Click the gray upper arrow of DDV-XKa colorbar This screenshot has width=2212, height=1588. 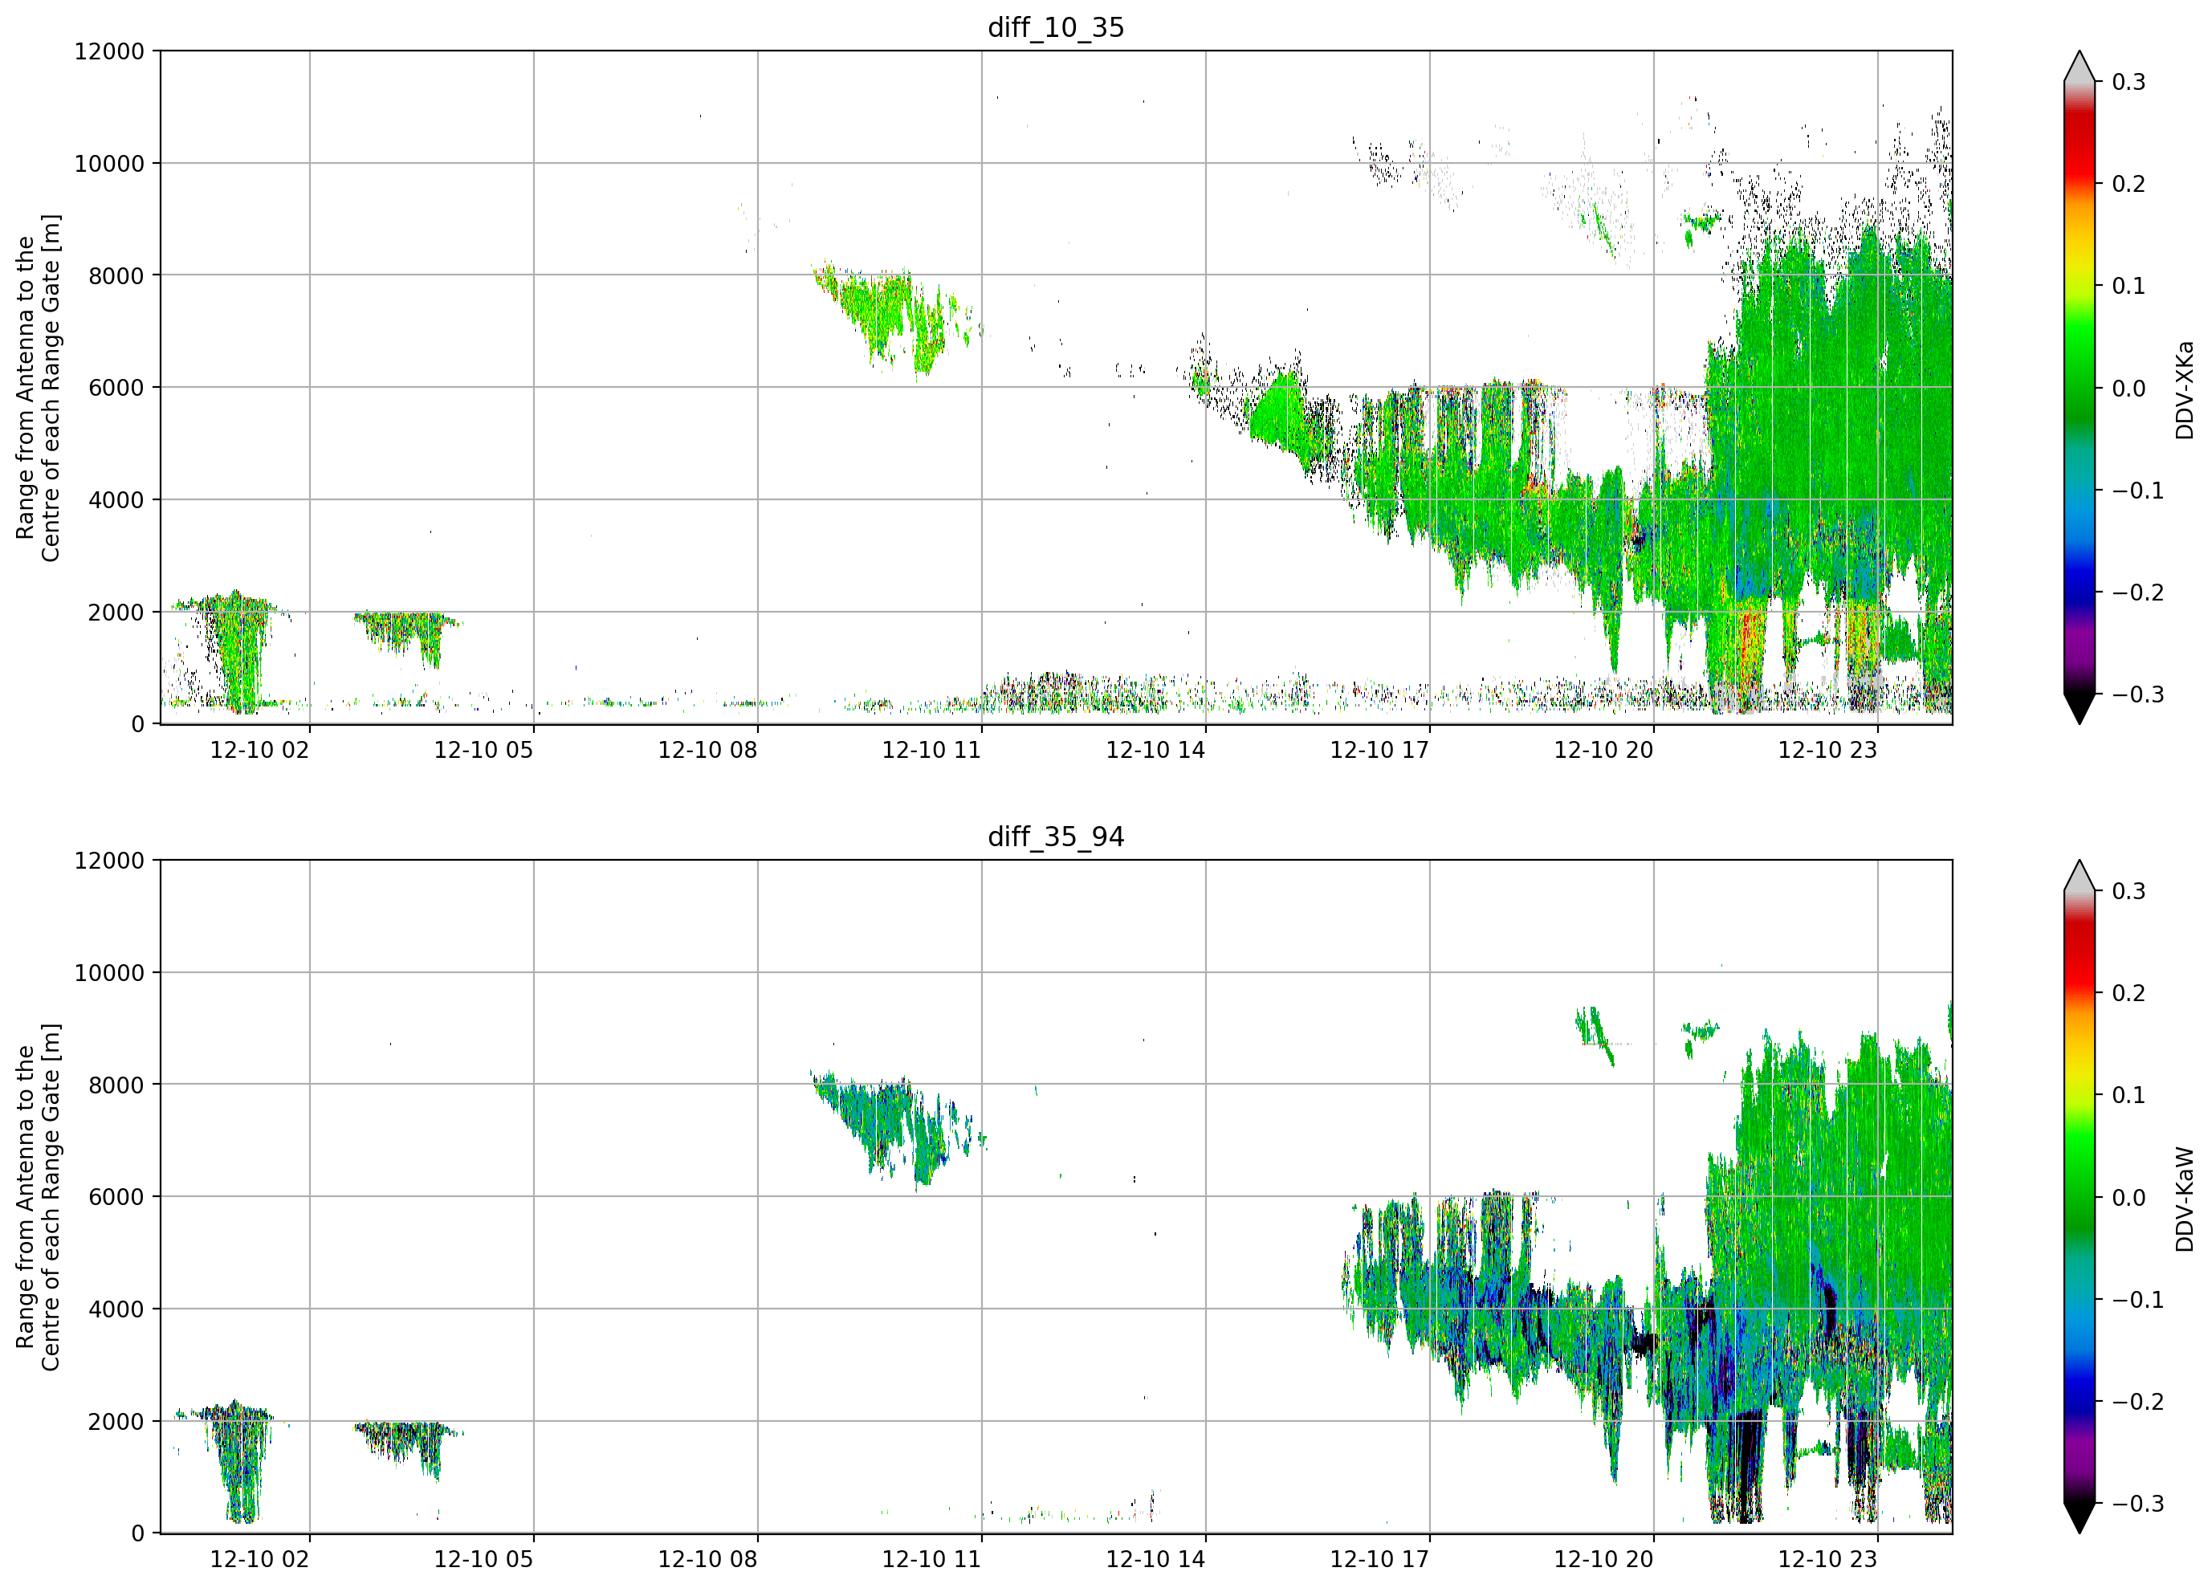(2080, 67)
